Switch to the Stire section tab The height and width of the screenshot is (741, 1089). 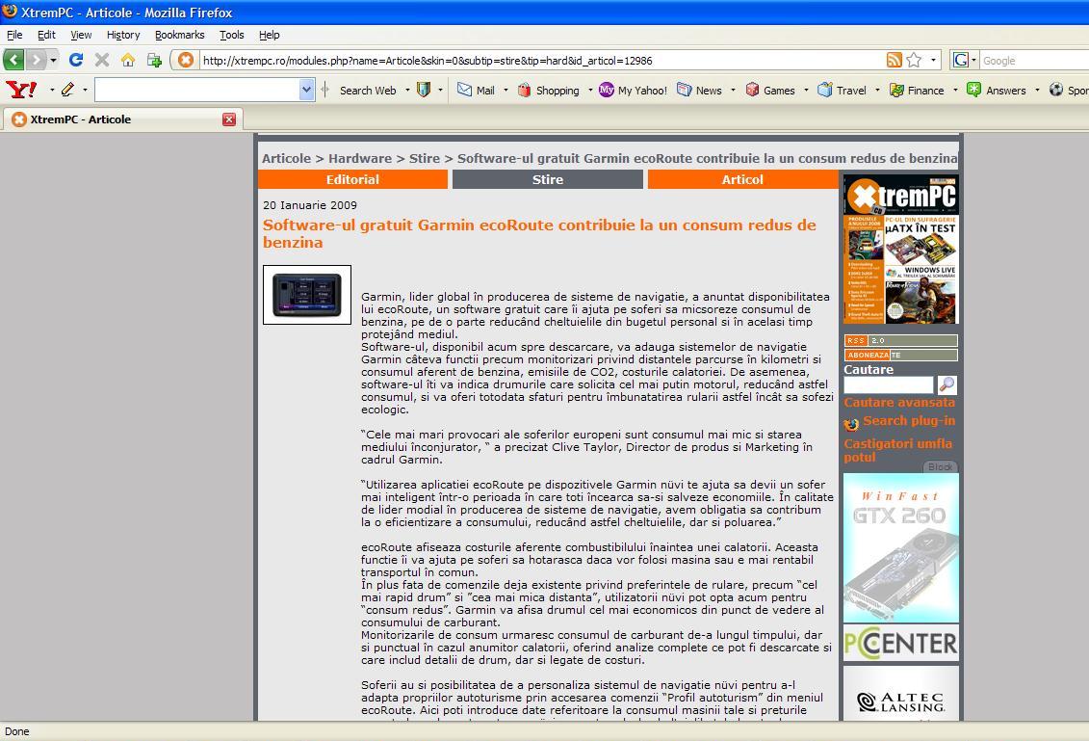tap(547, 179)
